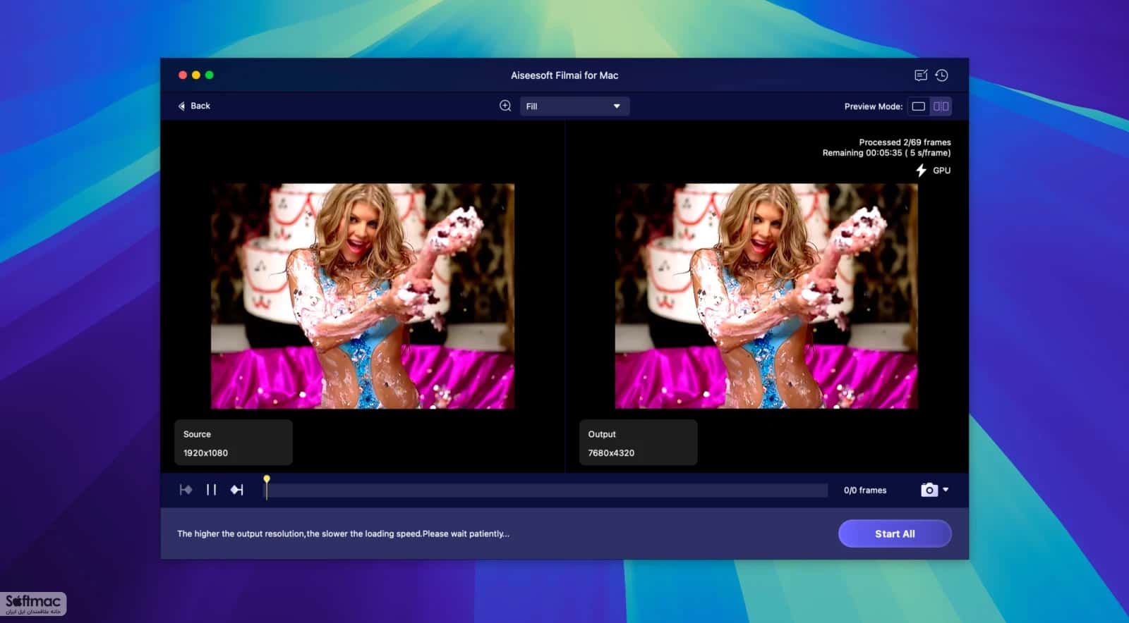Screen dimensions: 1129x623
Task: Jump to the previous frame
Action: point(186,490)
